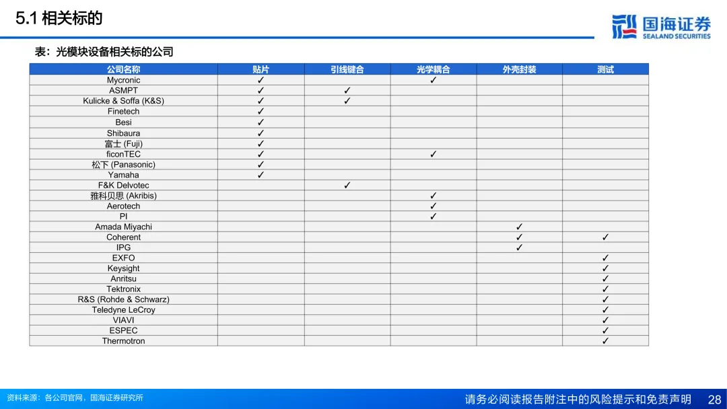Select the 'IPG' company cell
The height and width of the screenshot is (409, 727).
pyautogui.click(x=123, y=248)
